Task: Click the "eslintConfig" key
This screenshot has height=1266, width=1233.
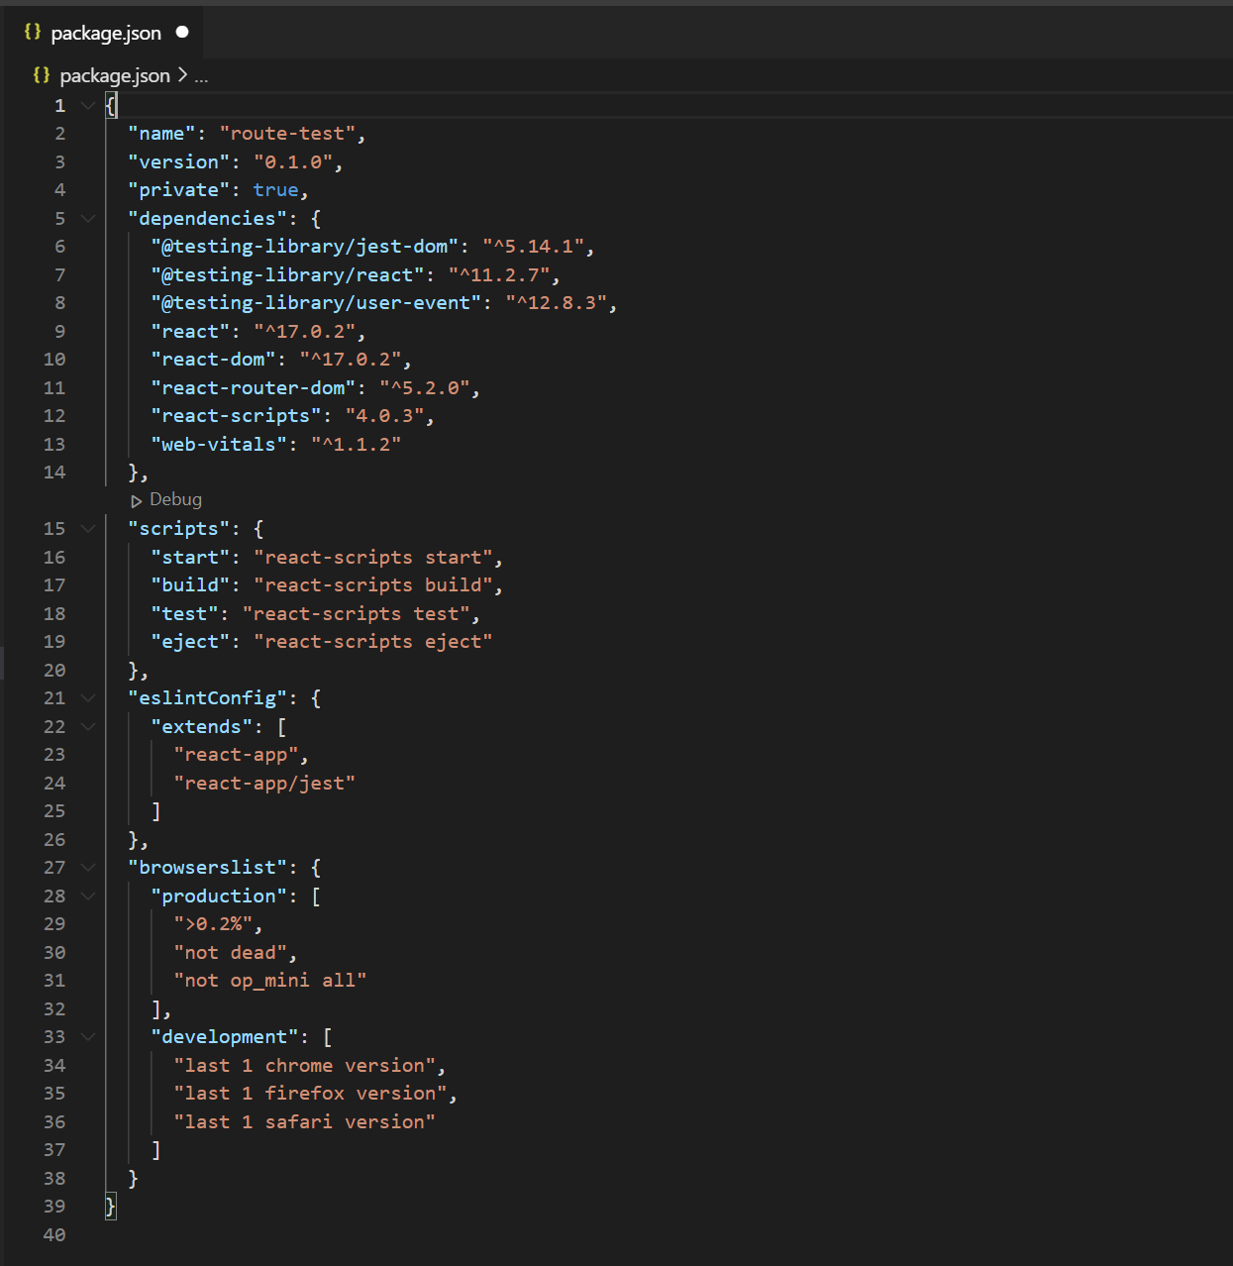Action: [x=207, y=698]
